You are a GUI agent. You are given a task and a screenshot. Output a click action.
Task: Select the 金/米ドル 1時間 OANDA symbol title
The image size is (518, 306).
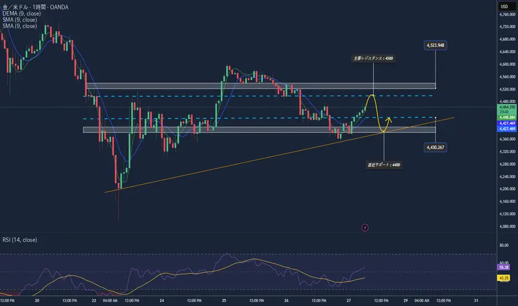(36, 7)
